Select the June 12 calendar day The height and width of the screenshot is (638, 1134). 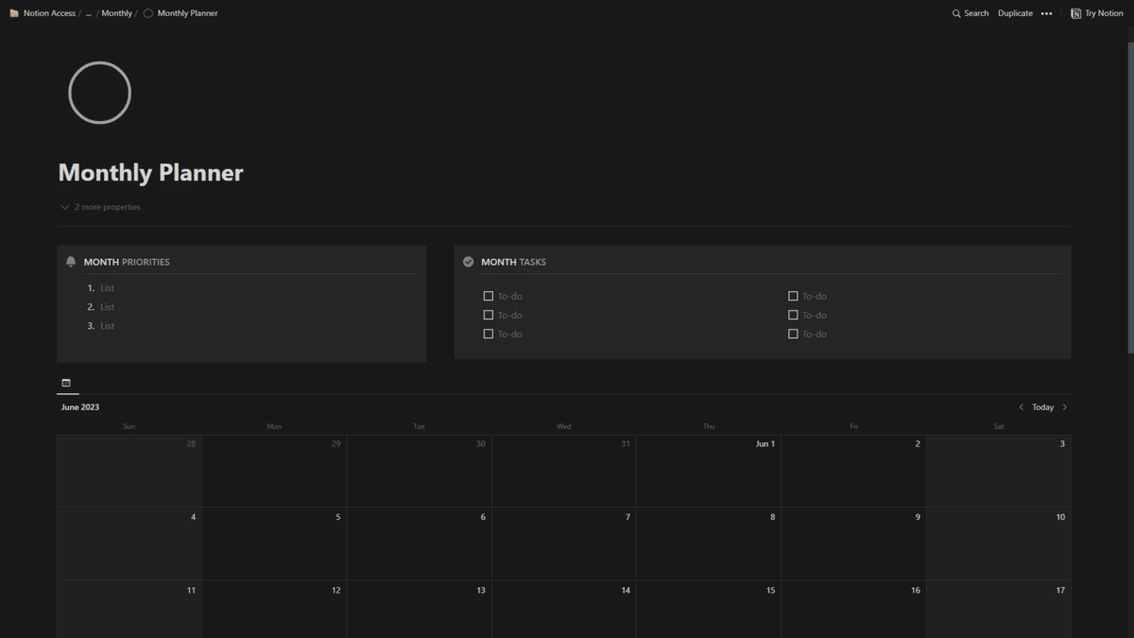pos(274,610)
